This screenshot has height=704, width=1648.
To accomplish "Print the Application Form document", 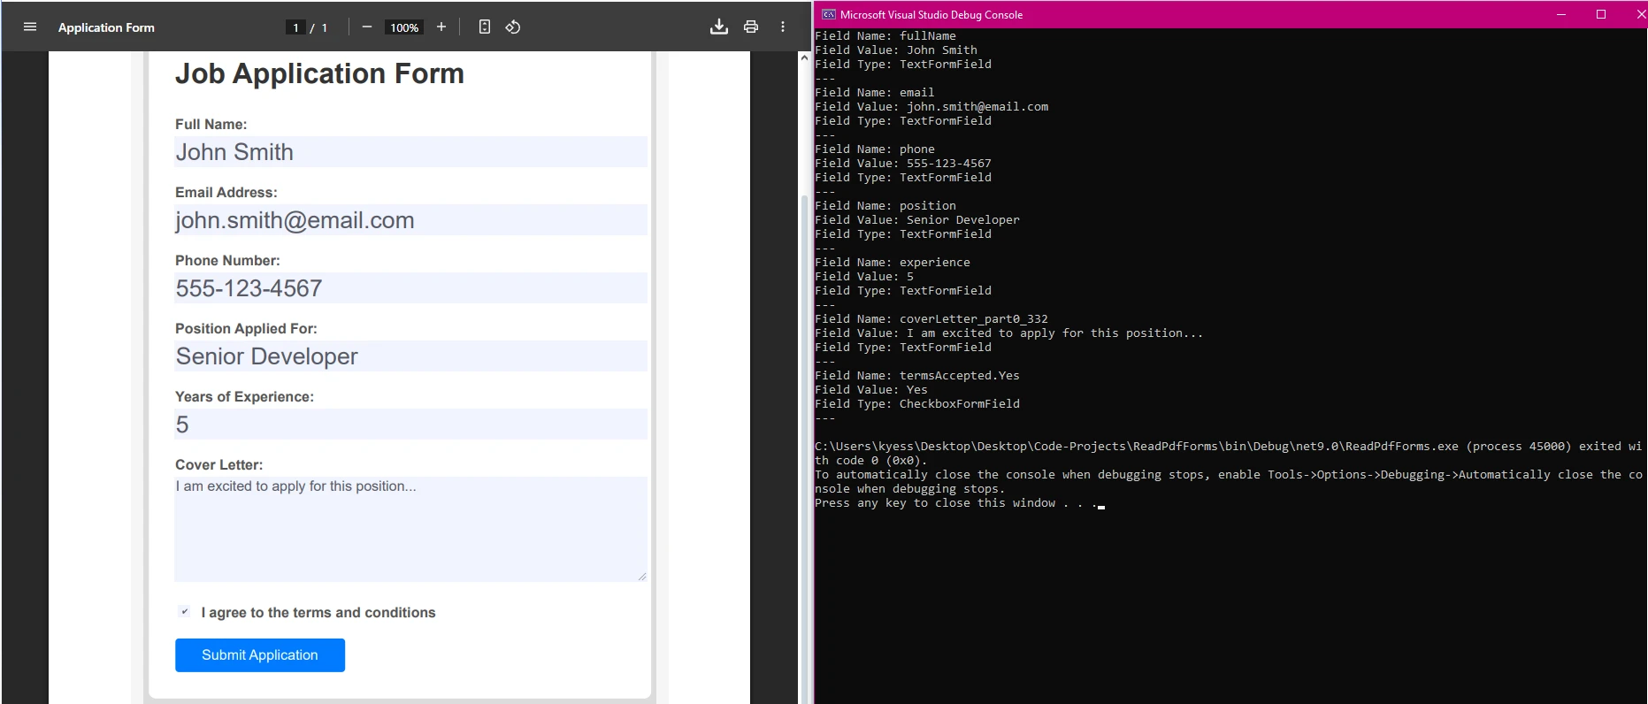I will tap(751, 27).
